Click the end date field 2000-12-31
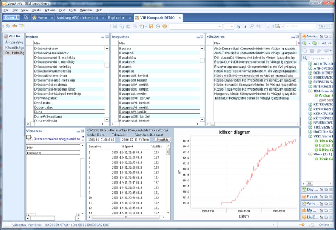 (x=135, y=139)
